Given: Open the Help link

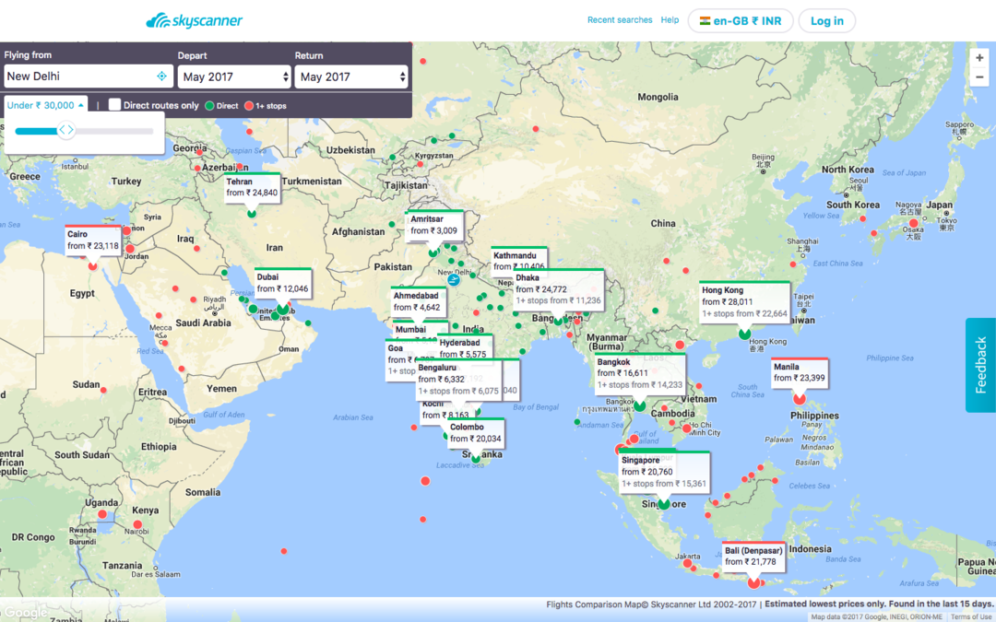Looking at the screenshot, I should 670,20.
